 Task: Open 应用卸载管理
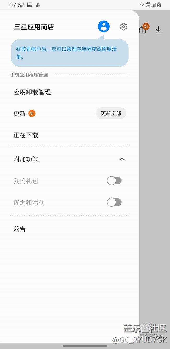click(x=32, y=92)
